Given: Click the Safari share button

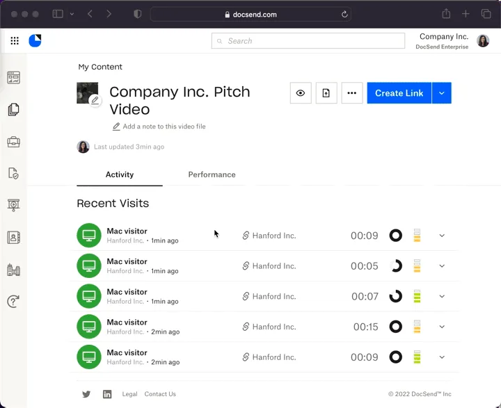Looking at the screenshot, I should point(446,14).
